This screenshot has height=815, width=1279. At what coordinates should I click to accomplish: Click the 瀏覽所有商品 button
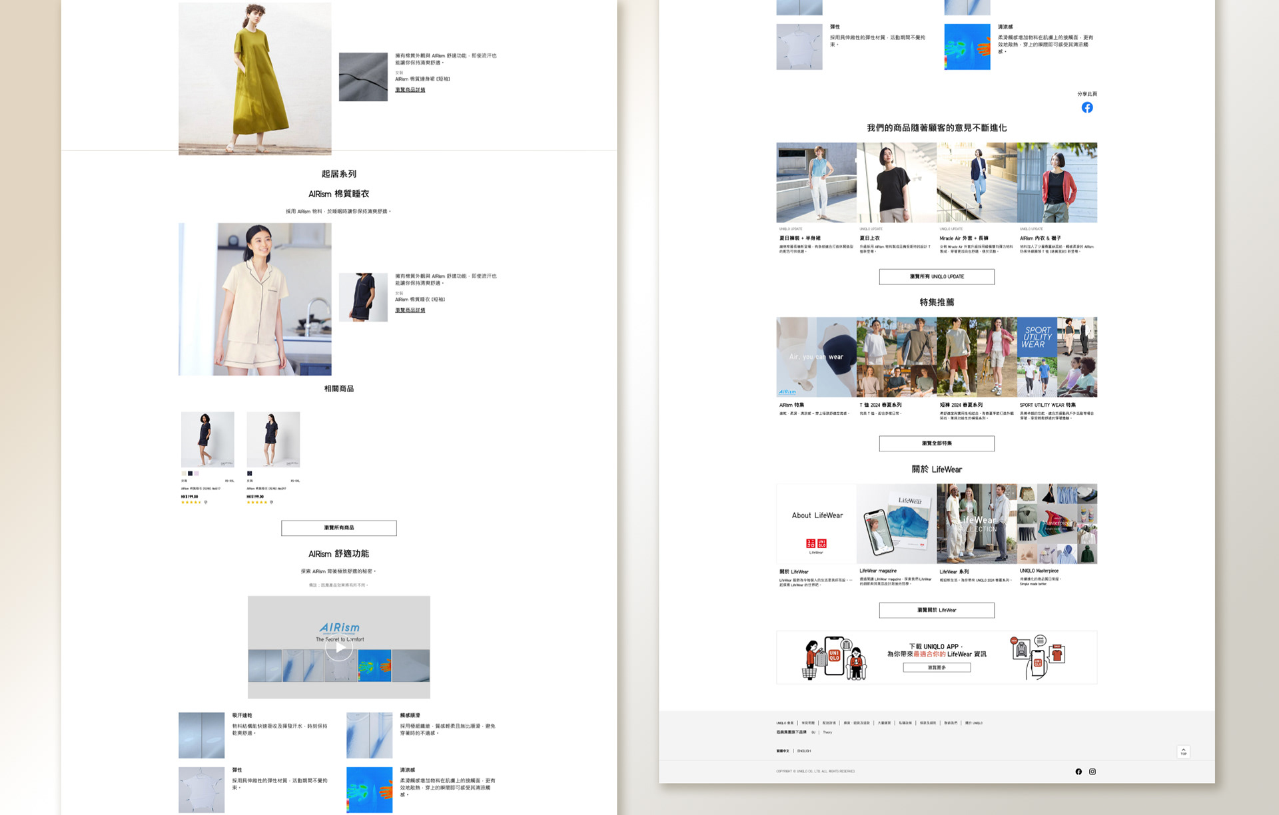[339, 528]
